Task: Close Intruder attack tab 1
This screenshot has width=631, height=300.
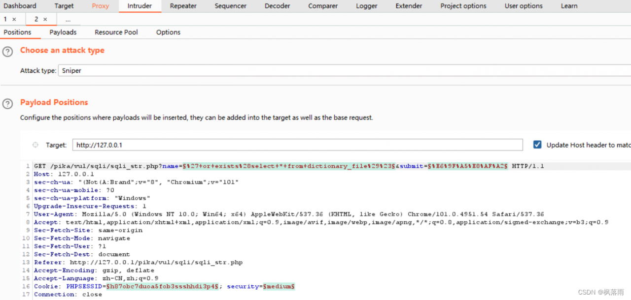Action: (x=14, y=19)
